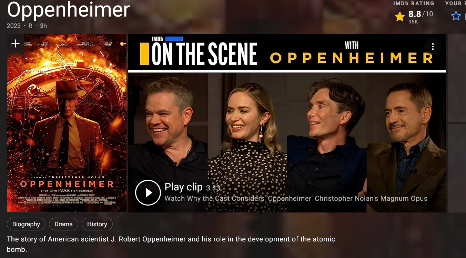The width and height of the screenshot is (466, 258).
Task: Click the 8.8/10 rating score
Action: 421,14
